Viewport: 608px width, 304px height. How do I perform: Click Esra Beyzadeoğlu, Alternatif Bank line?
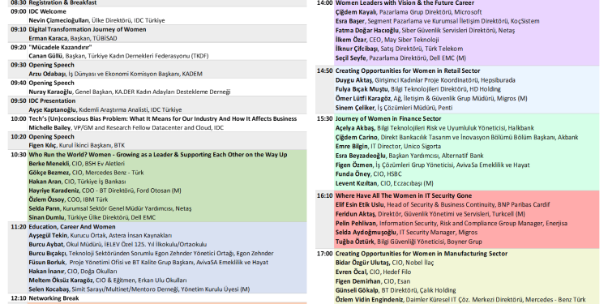[x=409, y=156]
